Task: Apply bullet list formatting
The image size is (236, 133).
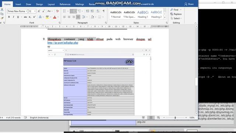Action: 65,11
